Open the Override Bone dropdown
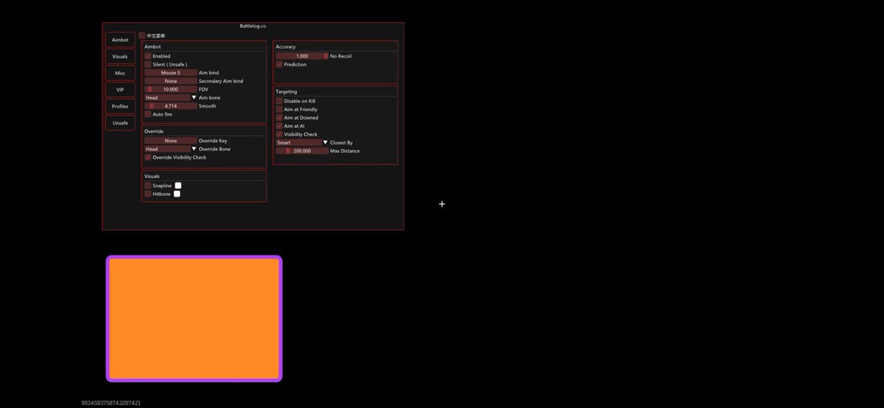Image resolution: width=884 pixels, height=408 pixels. point(171,149)
